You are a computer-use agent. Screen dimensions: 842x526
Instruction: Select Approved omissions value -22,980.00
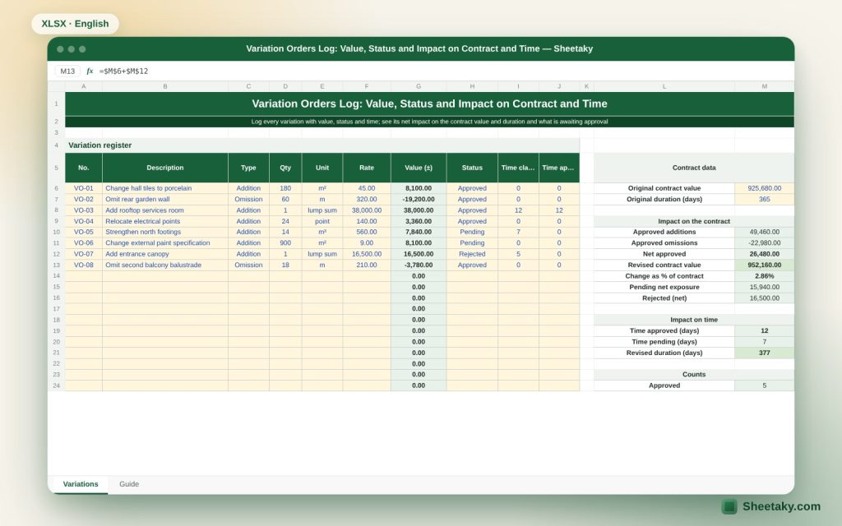(x=764, y=243)
